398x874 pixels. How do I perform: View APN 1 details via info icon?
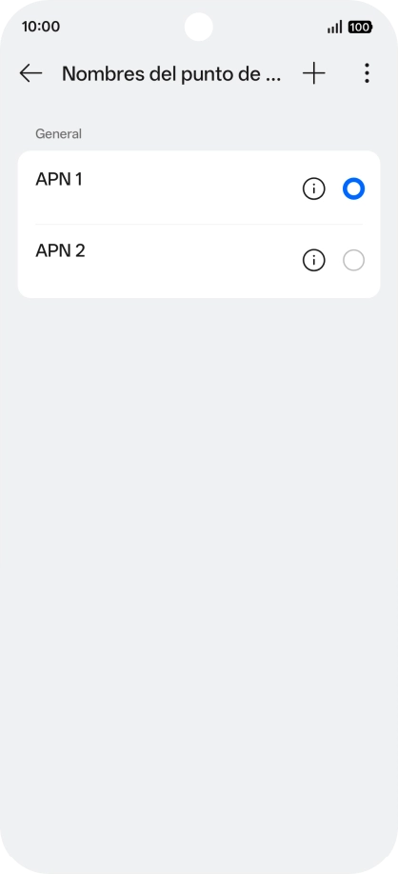pos(314,189)
